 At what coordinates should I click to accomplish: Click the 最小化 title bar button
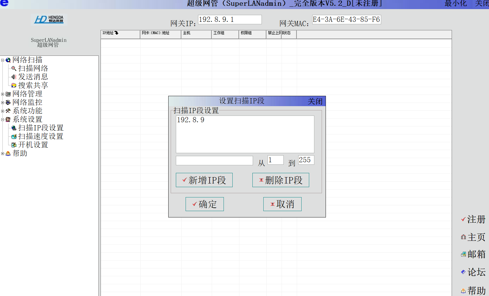tap(456, 4)
